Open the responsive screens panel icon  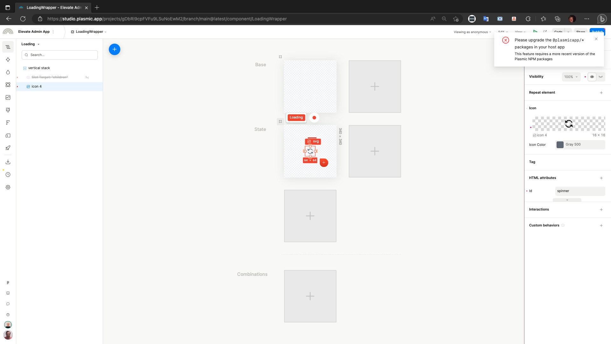click(8, 135)
